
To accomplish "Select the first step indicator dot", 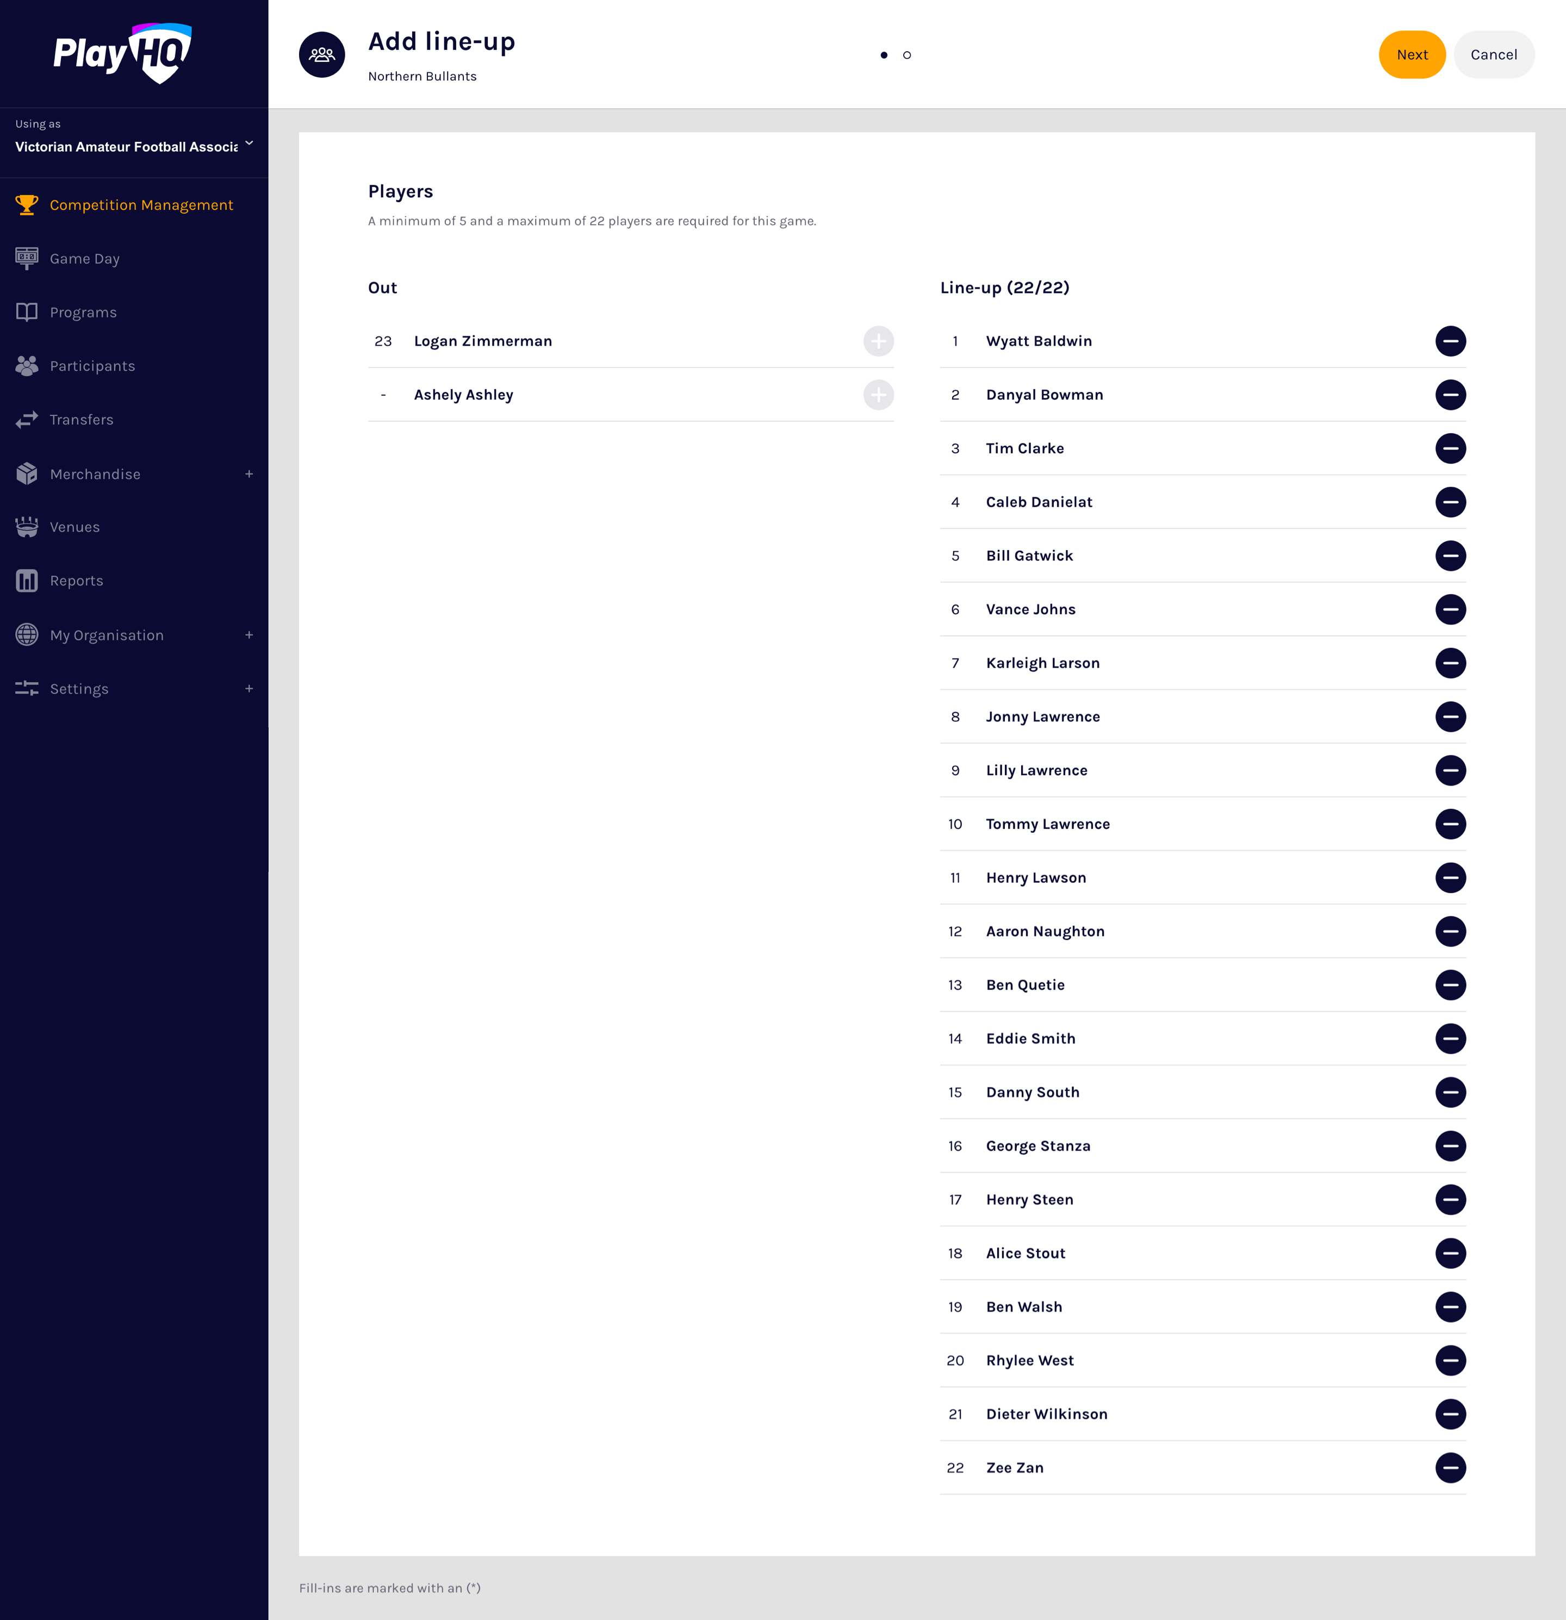I will pyautogui.click(x=884, y=55).
